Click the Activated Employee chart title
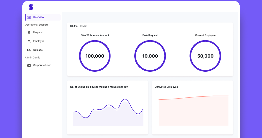The height and width of the screenshot is (138, 262). pyautogui.click(x=167, y=87)
